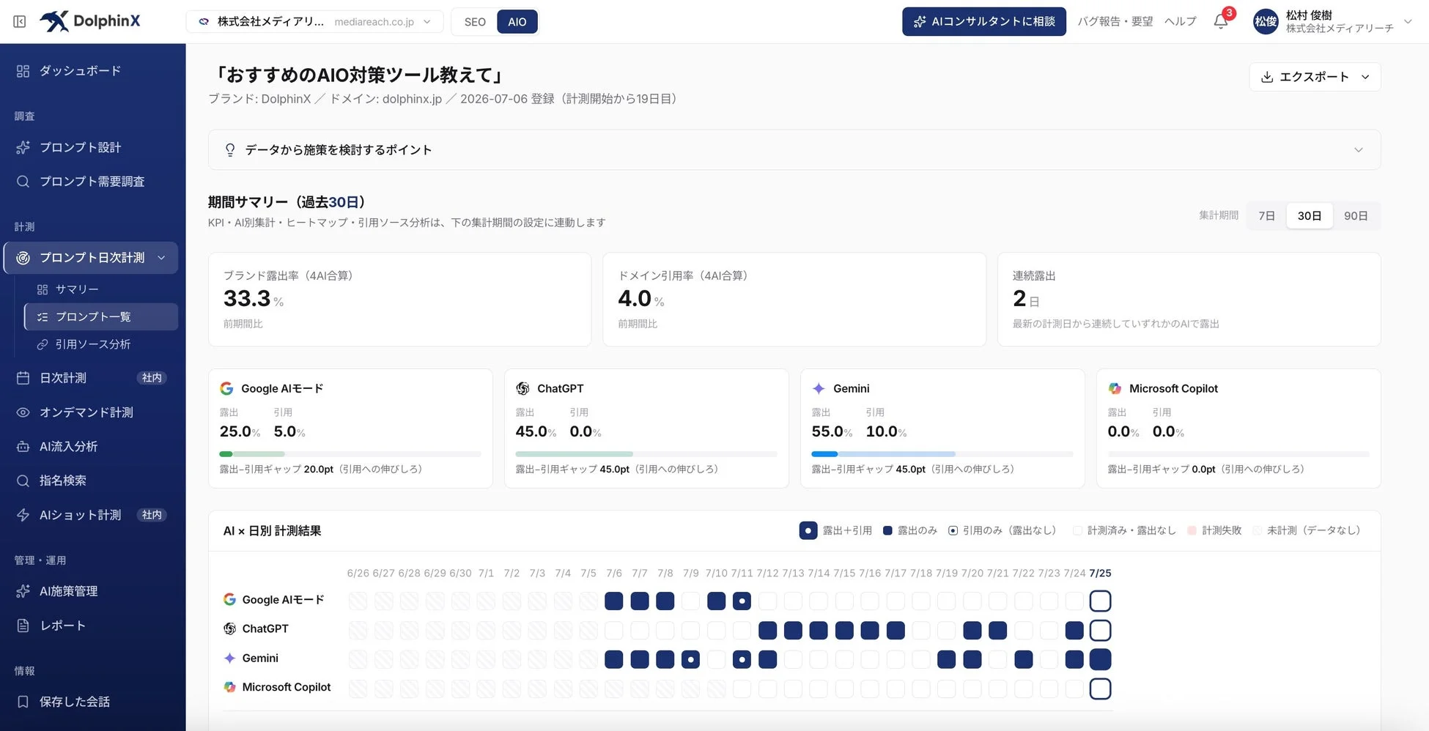
Task: Click the Google AIモード exposure progress bar
Action: [x=350, y=454]
